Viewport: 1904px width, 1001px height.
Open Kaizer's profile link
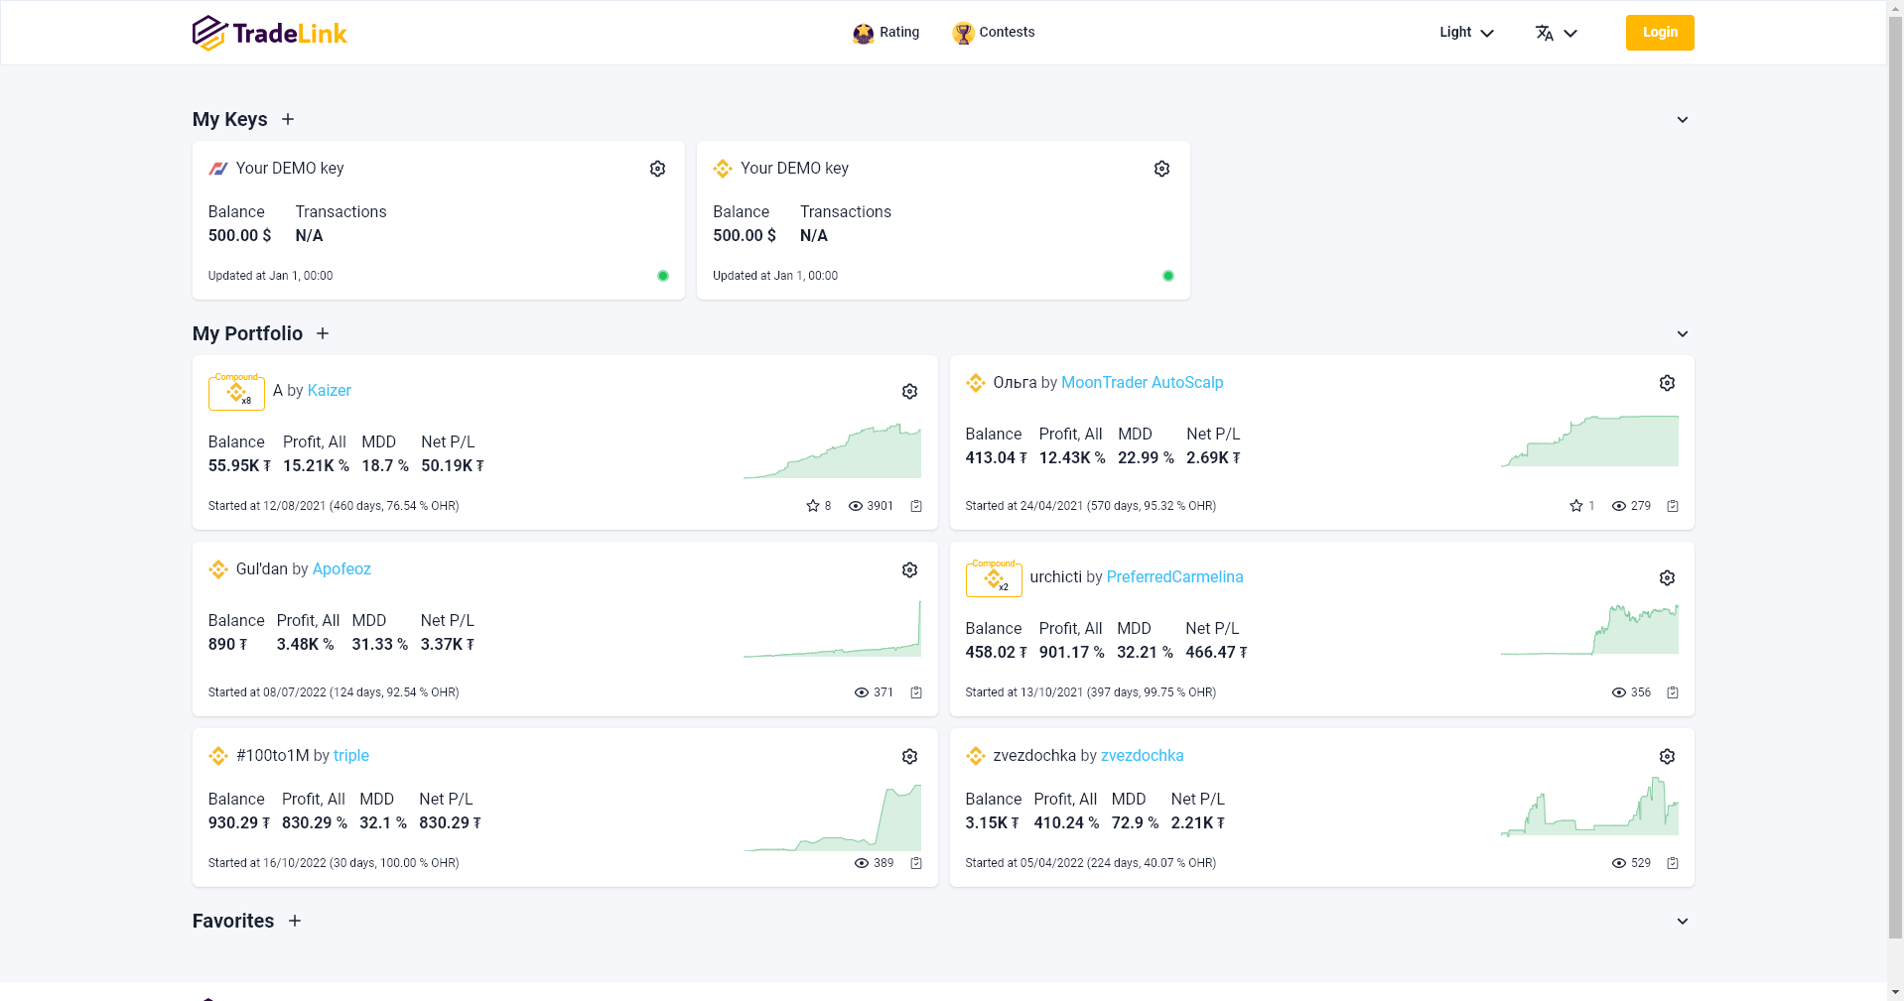329,391
